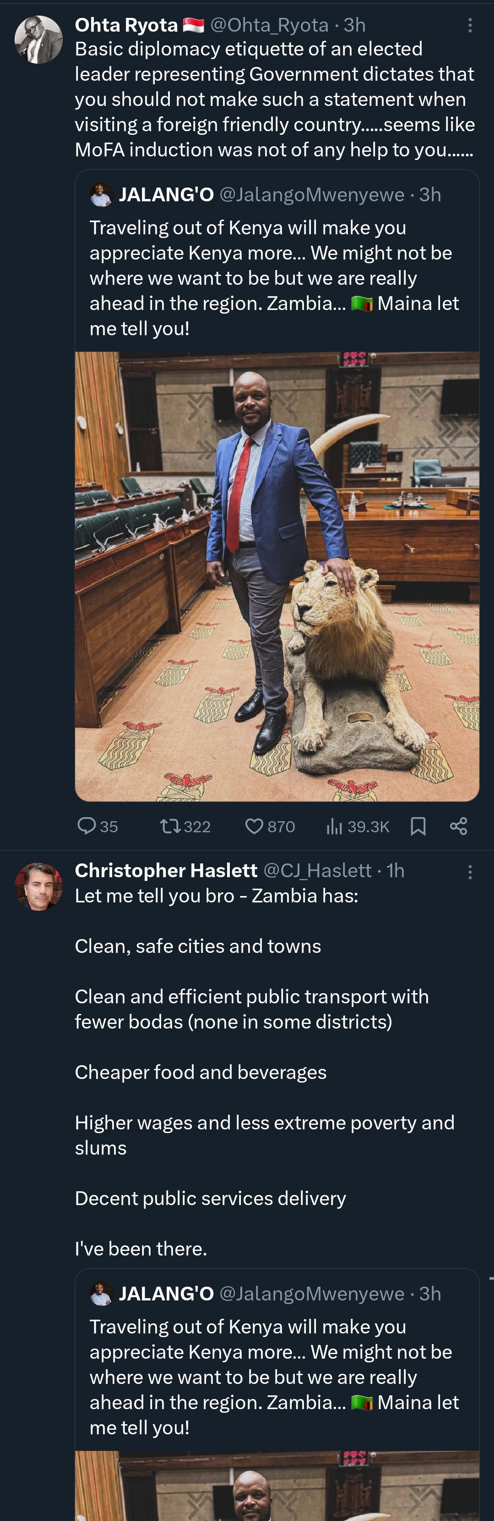Image resolution: width=494 pixels, height=1521 pixels.
Task: Tap JALANG'O avatar in second quoted tweet
Action: tap(101, 1293)
